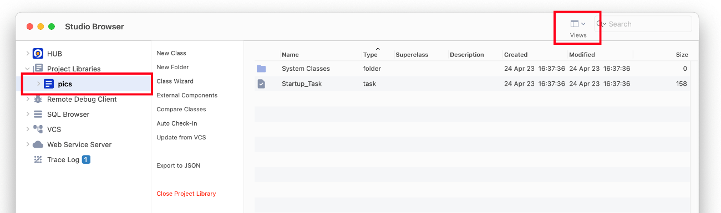
Task: Click size value 158
Action: pyautogui.click(x=682, y=84)
